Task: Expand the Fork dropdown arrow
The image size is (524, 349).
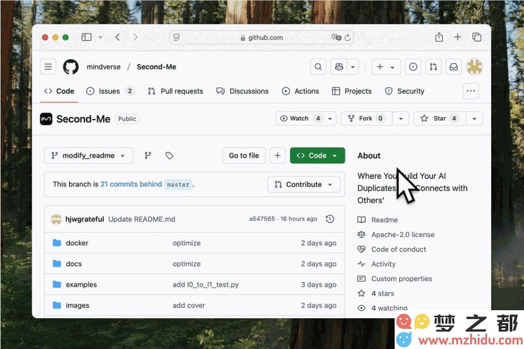Action: click(x=401, y=118)
